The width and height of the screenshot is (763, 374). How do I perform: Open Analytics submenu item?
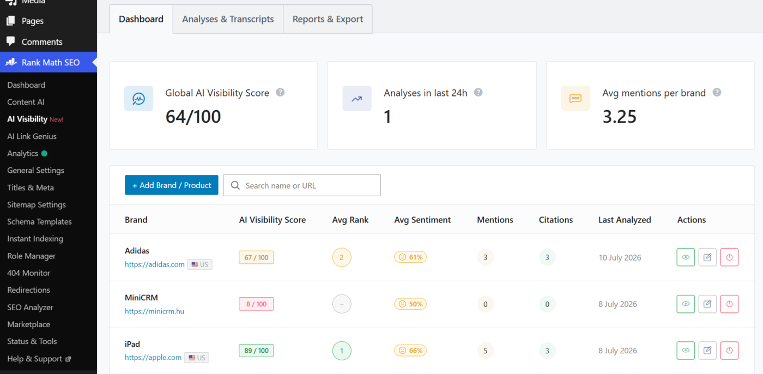[x=22, y=153]
